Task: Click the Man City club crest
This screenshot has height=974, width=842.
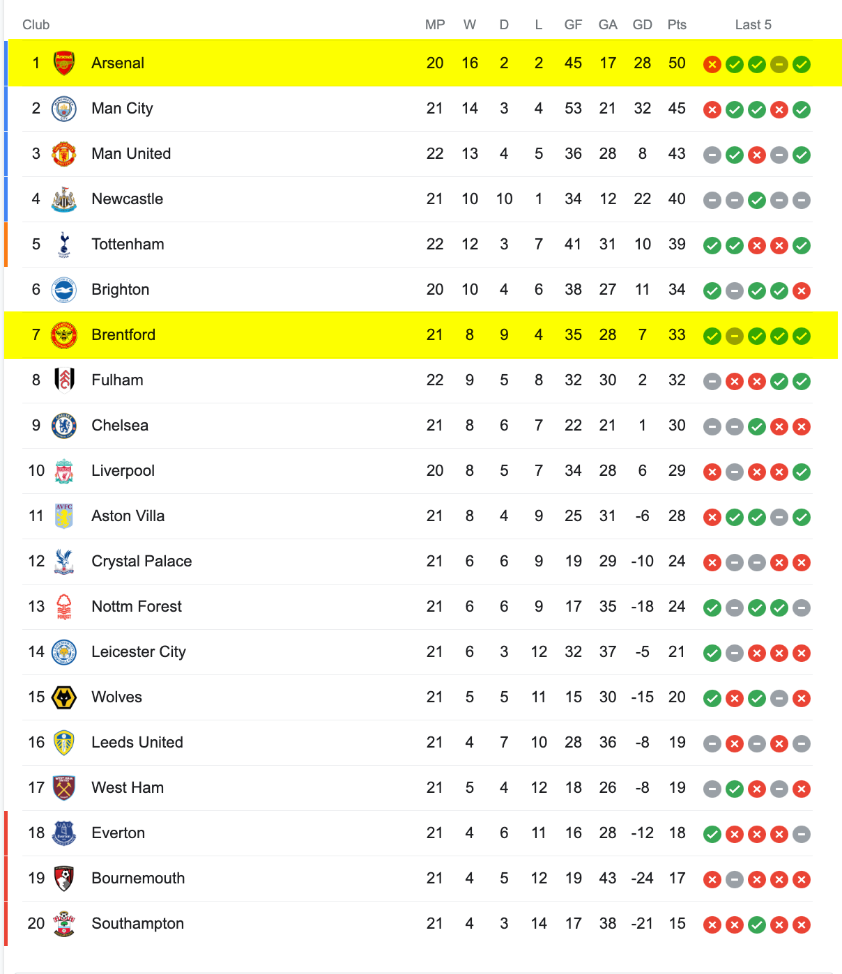Action: coord(64,109)
